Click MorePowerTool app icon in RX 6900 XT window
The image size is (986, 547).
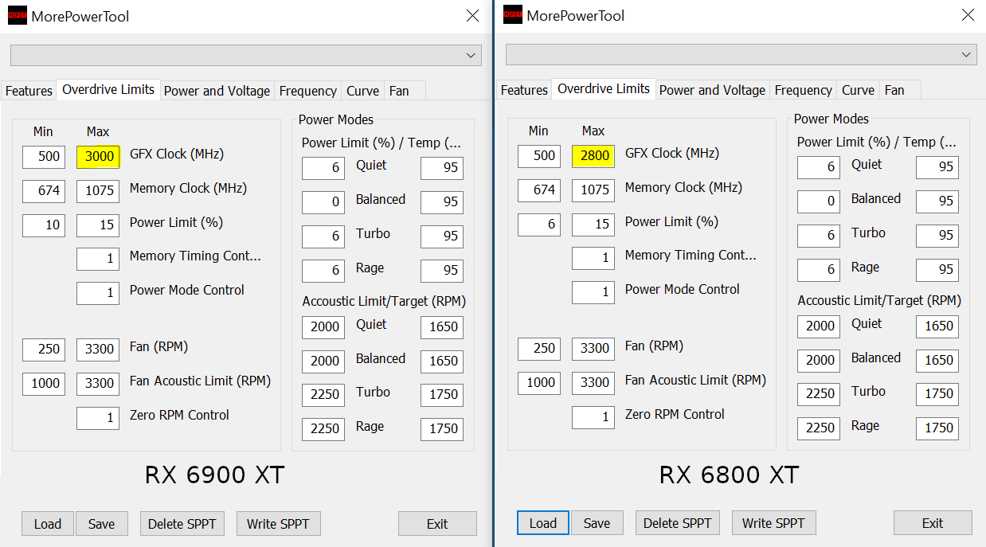[x=17, y=15]
